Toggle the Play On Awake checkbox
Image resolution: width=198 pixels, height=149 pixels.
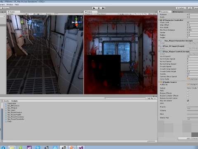click(x=188, y=101)
